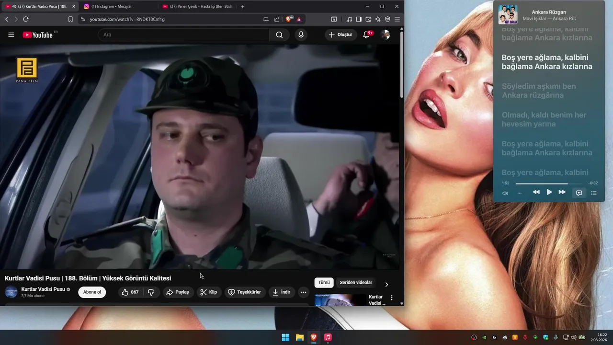Open Brave media control music note icon
Image resolution: width=613 pixels, height=345 pixels.
tap(349, 19)
